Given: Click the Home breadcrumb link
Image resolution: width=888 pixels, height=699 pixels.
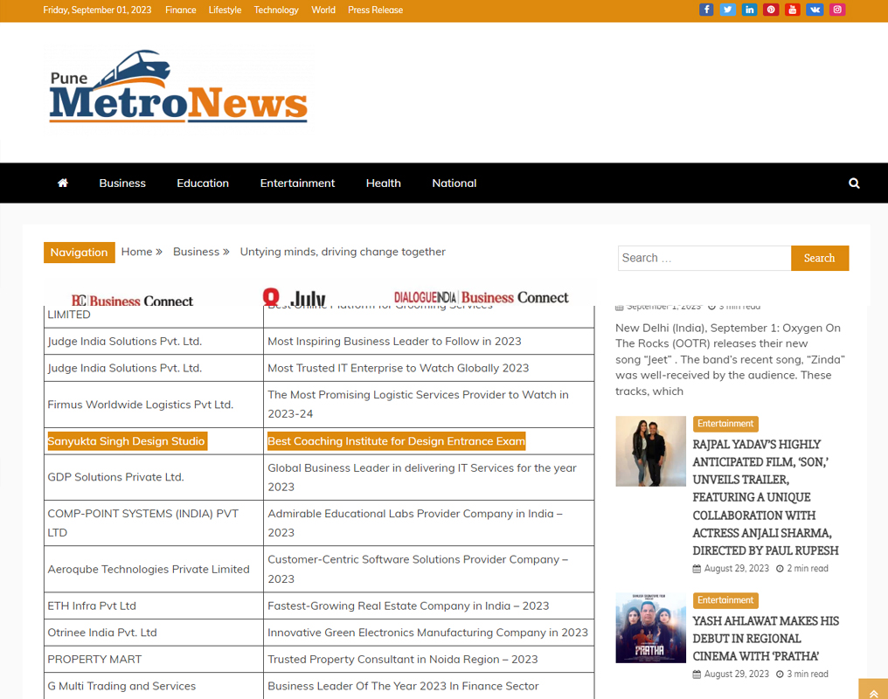Looking at the screenshot, I should (x=137, y=252).
